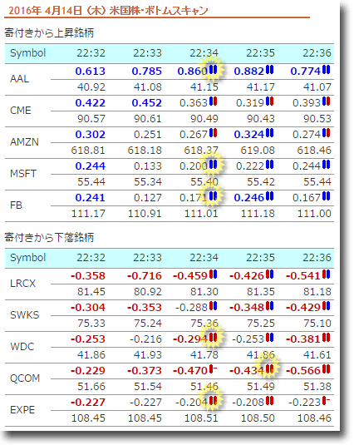The width and height of the screenshot is (354, 445).
Task: Click FB price 111.18
Action: point(258,214)
